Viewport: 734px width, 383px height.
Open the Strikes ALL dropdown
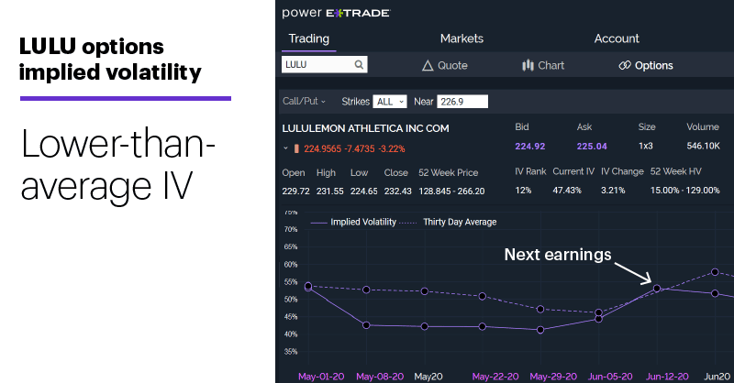[389, 102]
